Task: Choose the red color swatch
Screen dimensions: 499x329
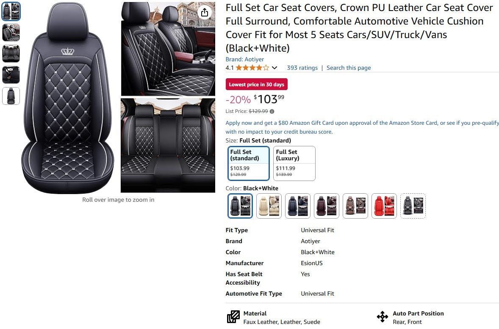Action: click(384, 206)
